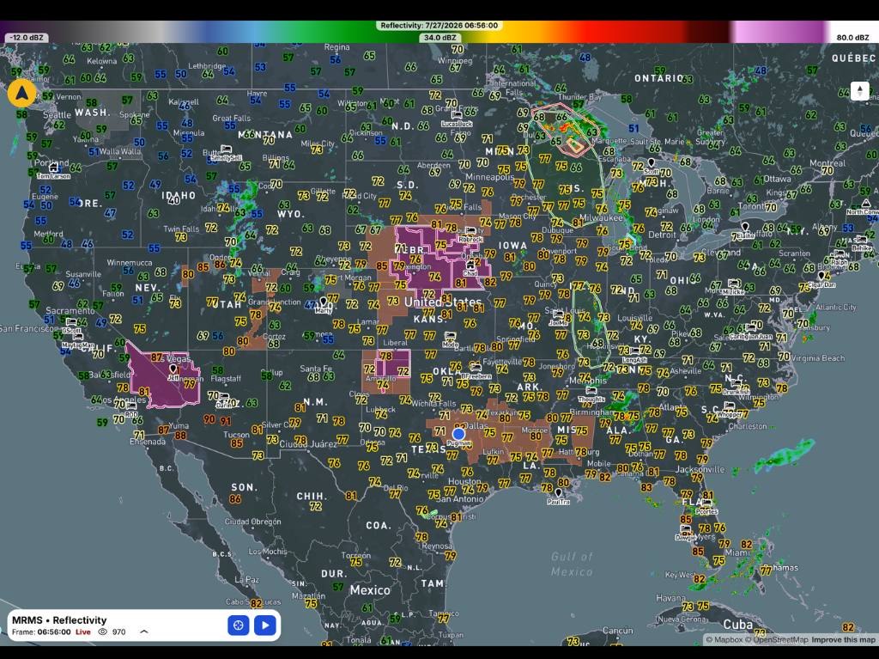
Task: Click the 34.0 dBZ marker on color scale
Action: click(x=440, y=38)
